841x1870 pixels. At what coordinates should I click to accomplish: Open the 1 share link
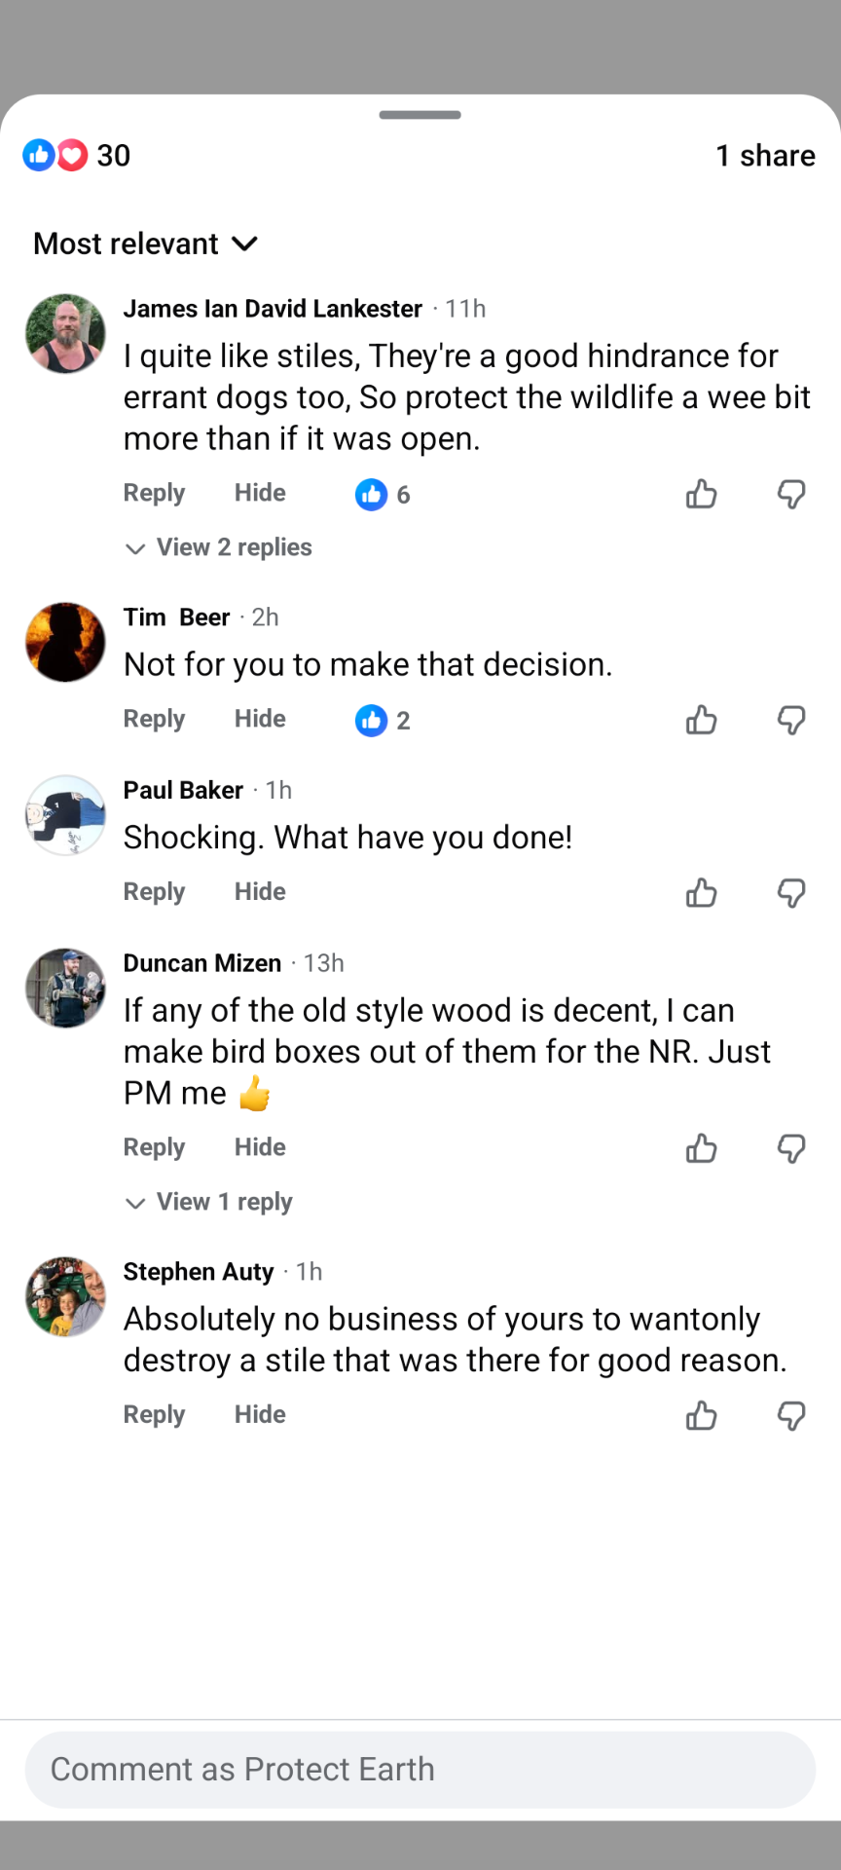[765, 156]
